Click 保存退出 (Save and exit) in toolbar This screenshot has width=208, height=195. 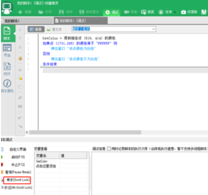point(89,12)
